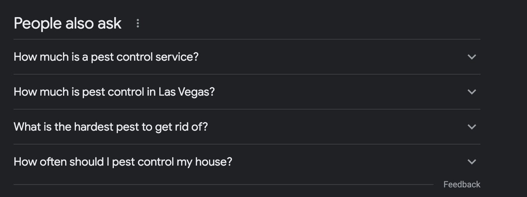Expand "What is the hardest pest to get rid of?"
The width and height of the screenshot is (527, 197).
click(x=247, y=127)
